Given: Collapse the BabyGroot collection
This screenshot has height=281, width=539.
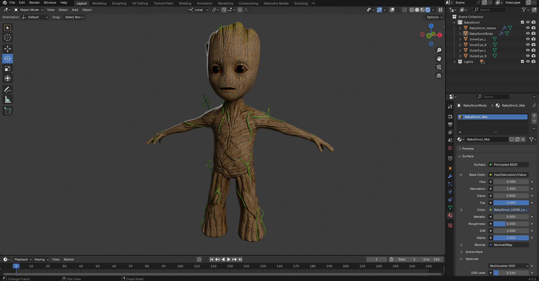Looking at the screenshot, I should tap(454, 22).
